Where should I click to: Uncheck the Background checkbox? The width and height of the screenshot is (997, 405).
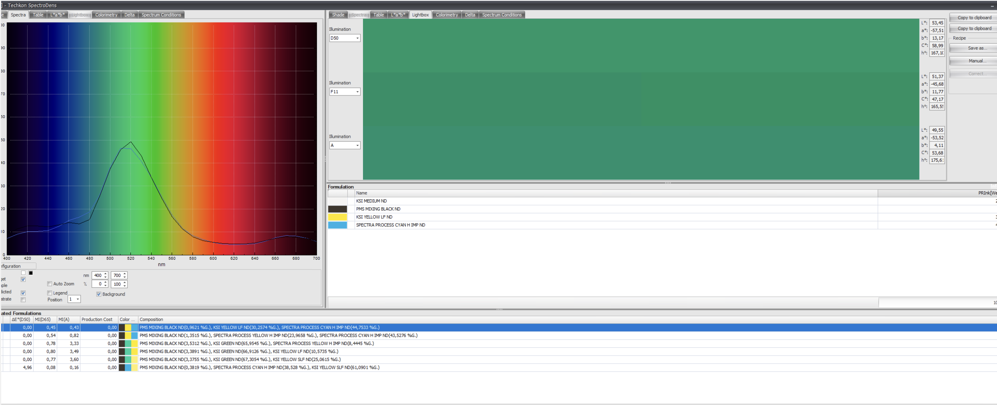point(99,294)
